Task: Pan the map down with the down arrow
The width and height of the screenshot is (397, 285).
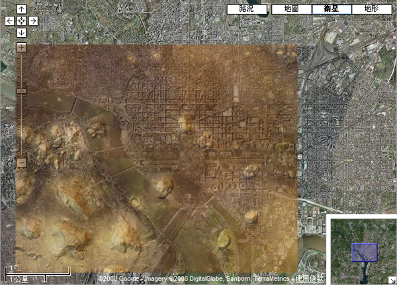Action: pos(22,32)
